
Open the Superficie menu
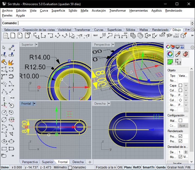pos(58,11)
